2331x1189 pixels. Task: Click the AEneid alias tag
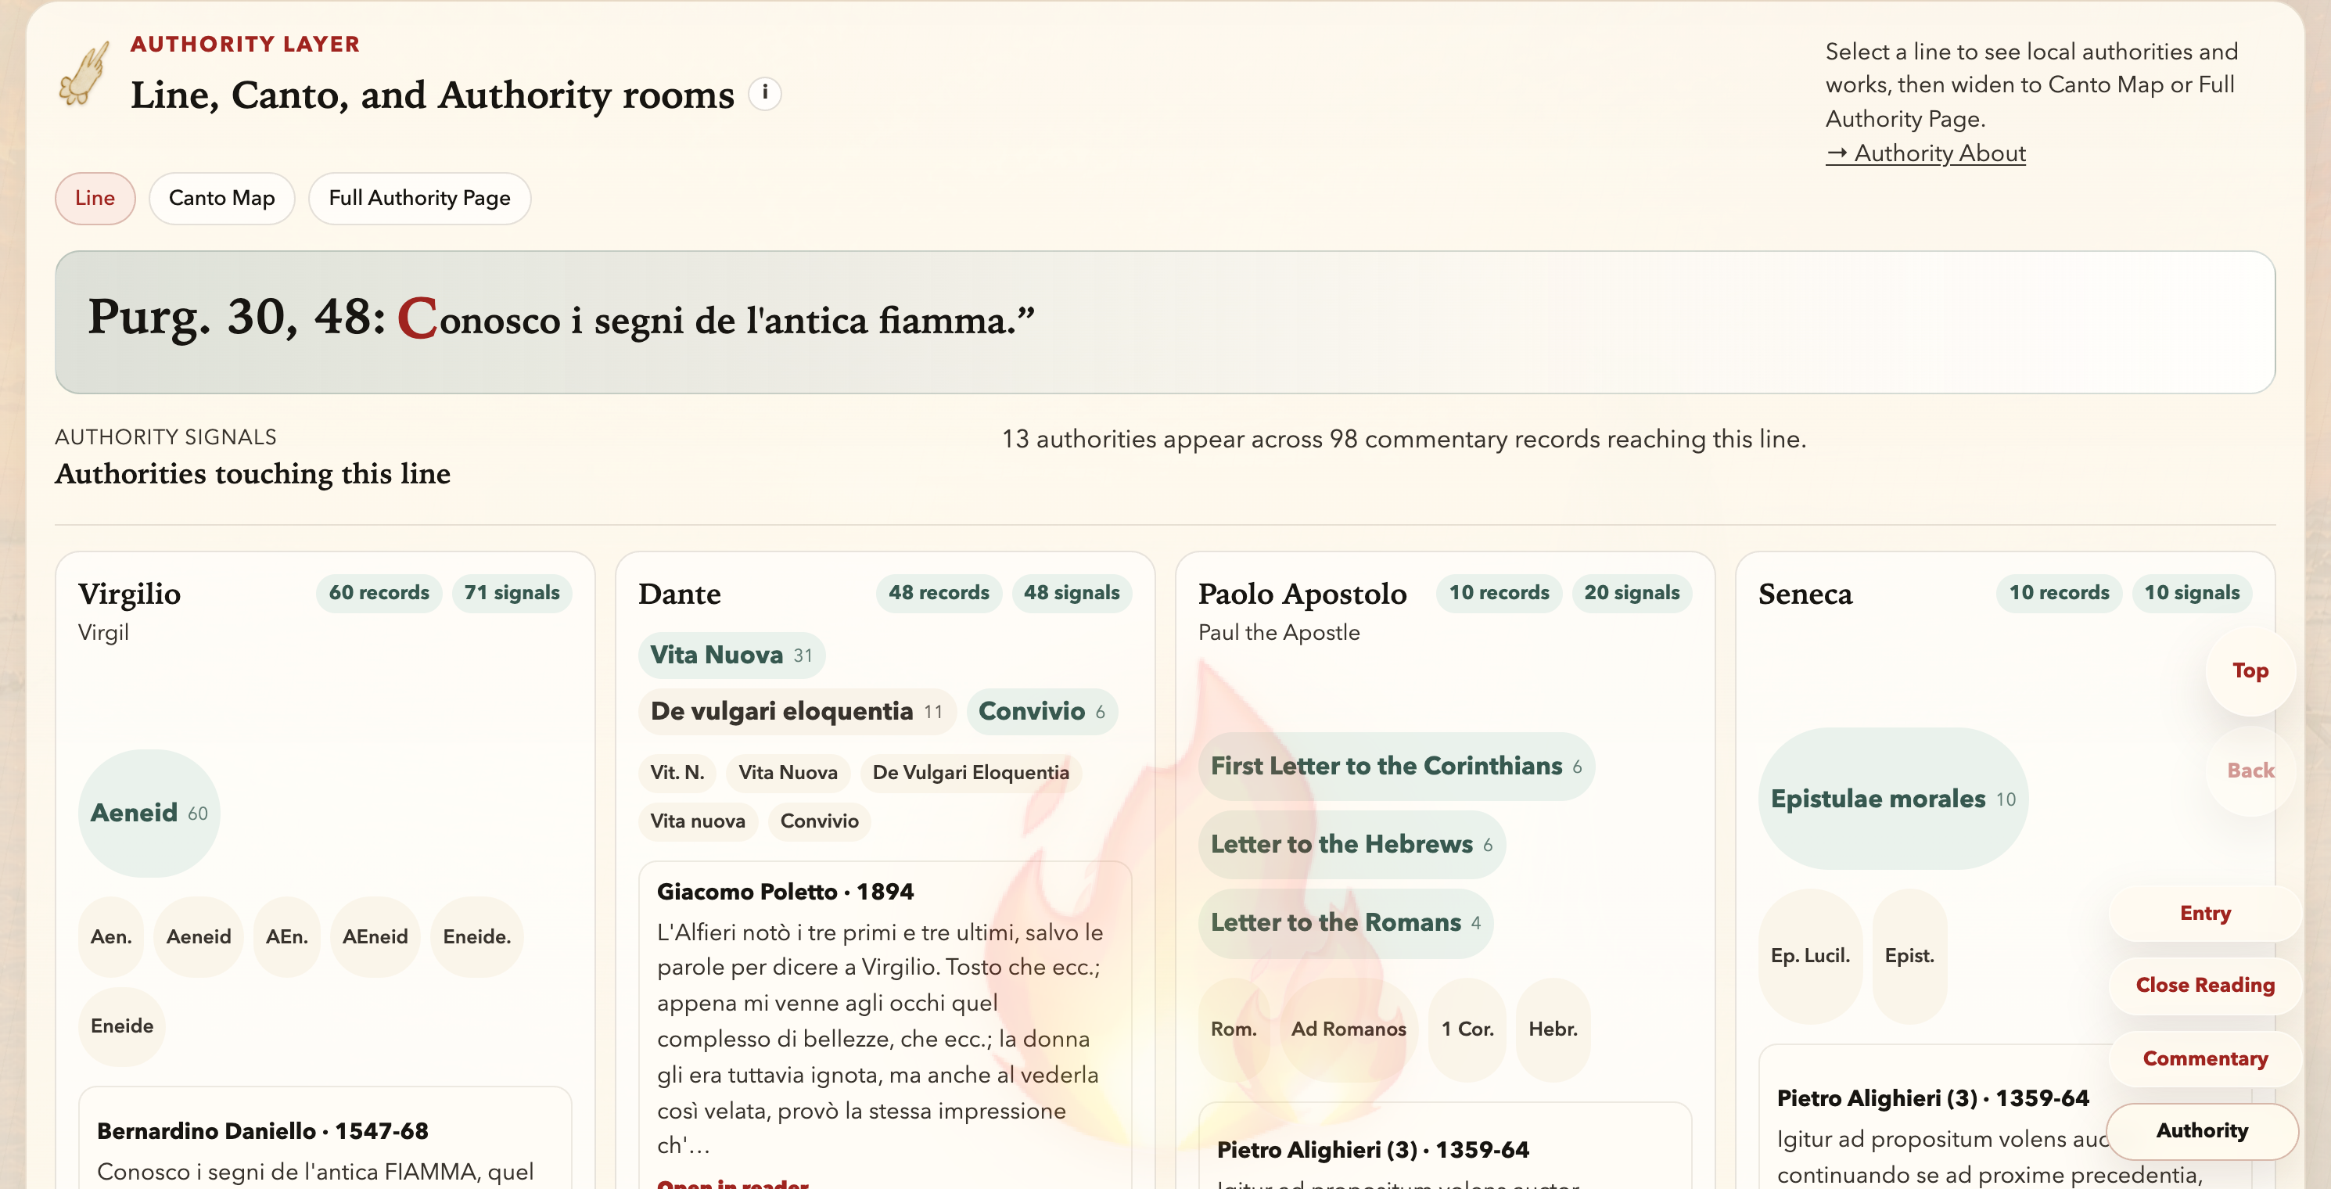(375, 936)
